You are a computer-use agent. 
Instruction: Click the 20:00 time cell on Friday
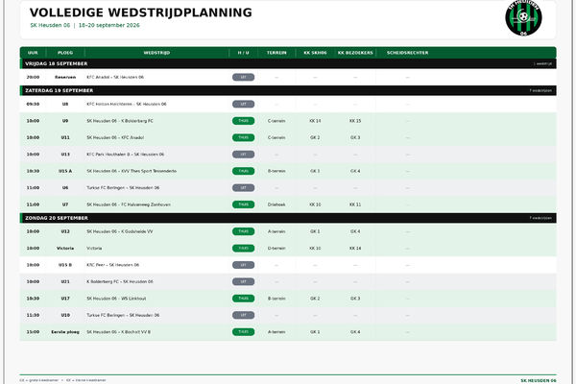(33, 77)
